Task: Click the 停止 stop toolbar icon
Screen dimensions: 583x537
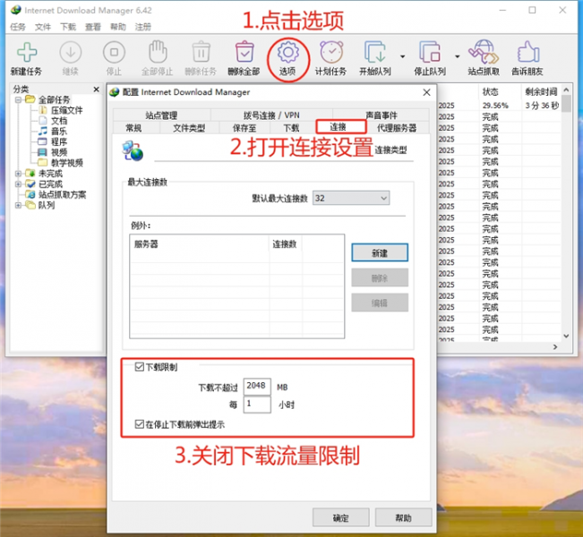Action: [x=114, y=53]
